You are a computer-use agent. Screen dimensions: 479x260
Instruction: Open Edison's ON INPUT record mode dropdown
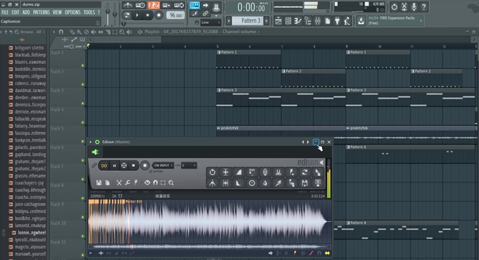click(x=163, y=166)
